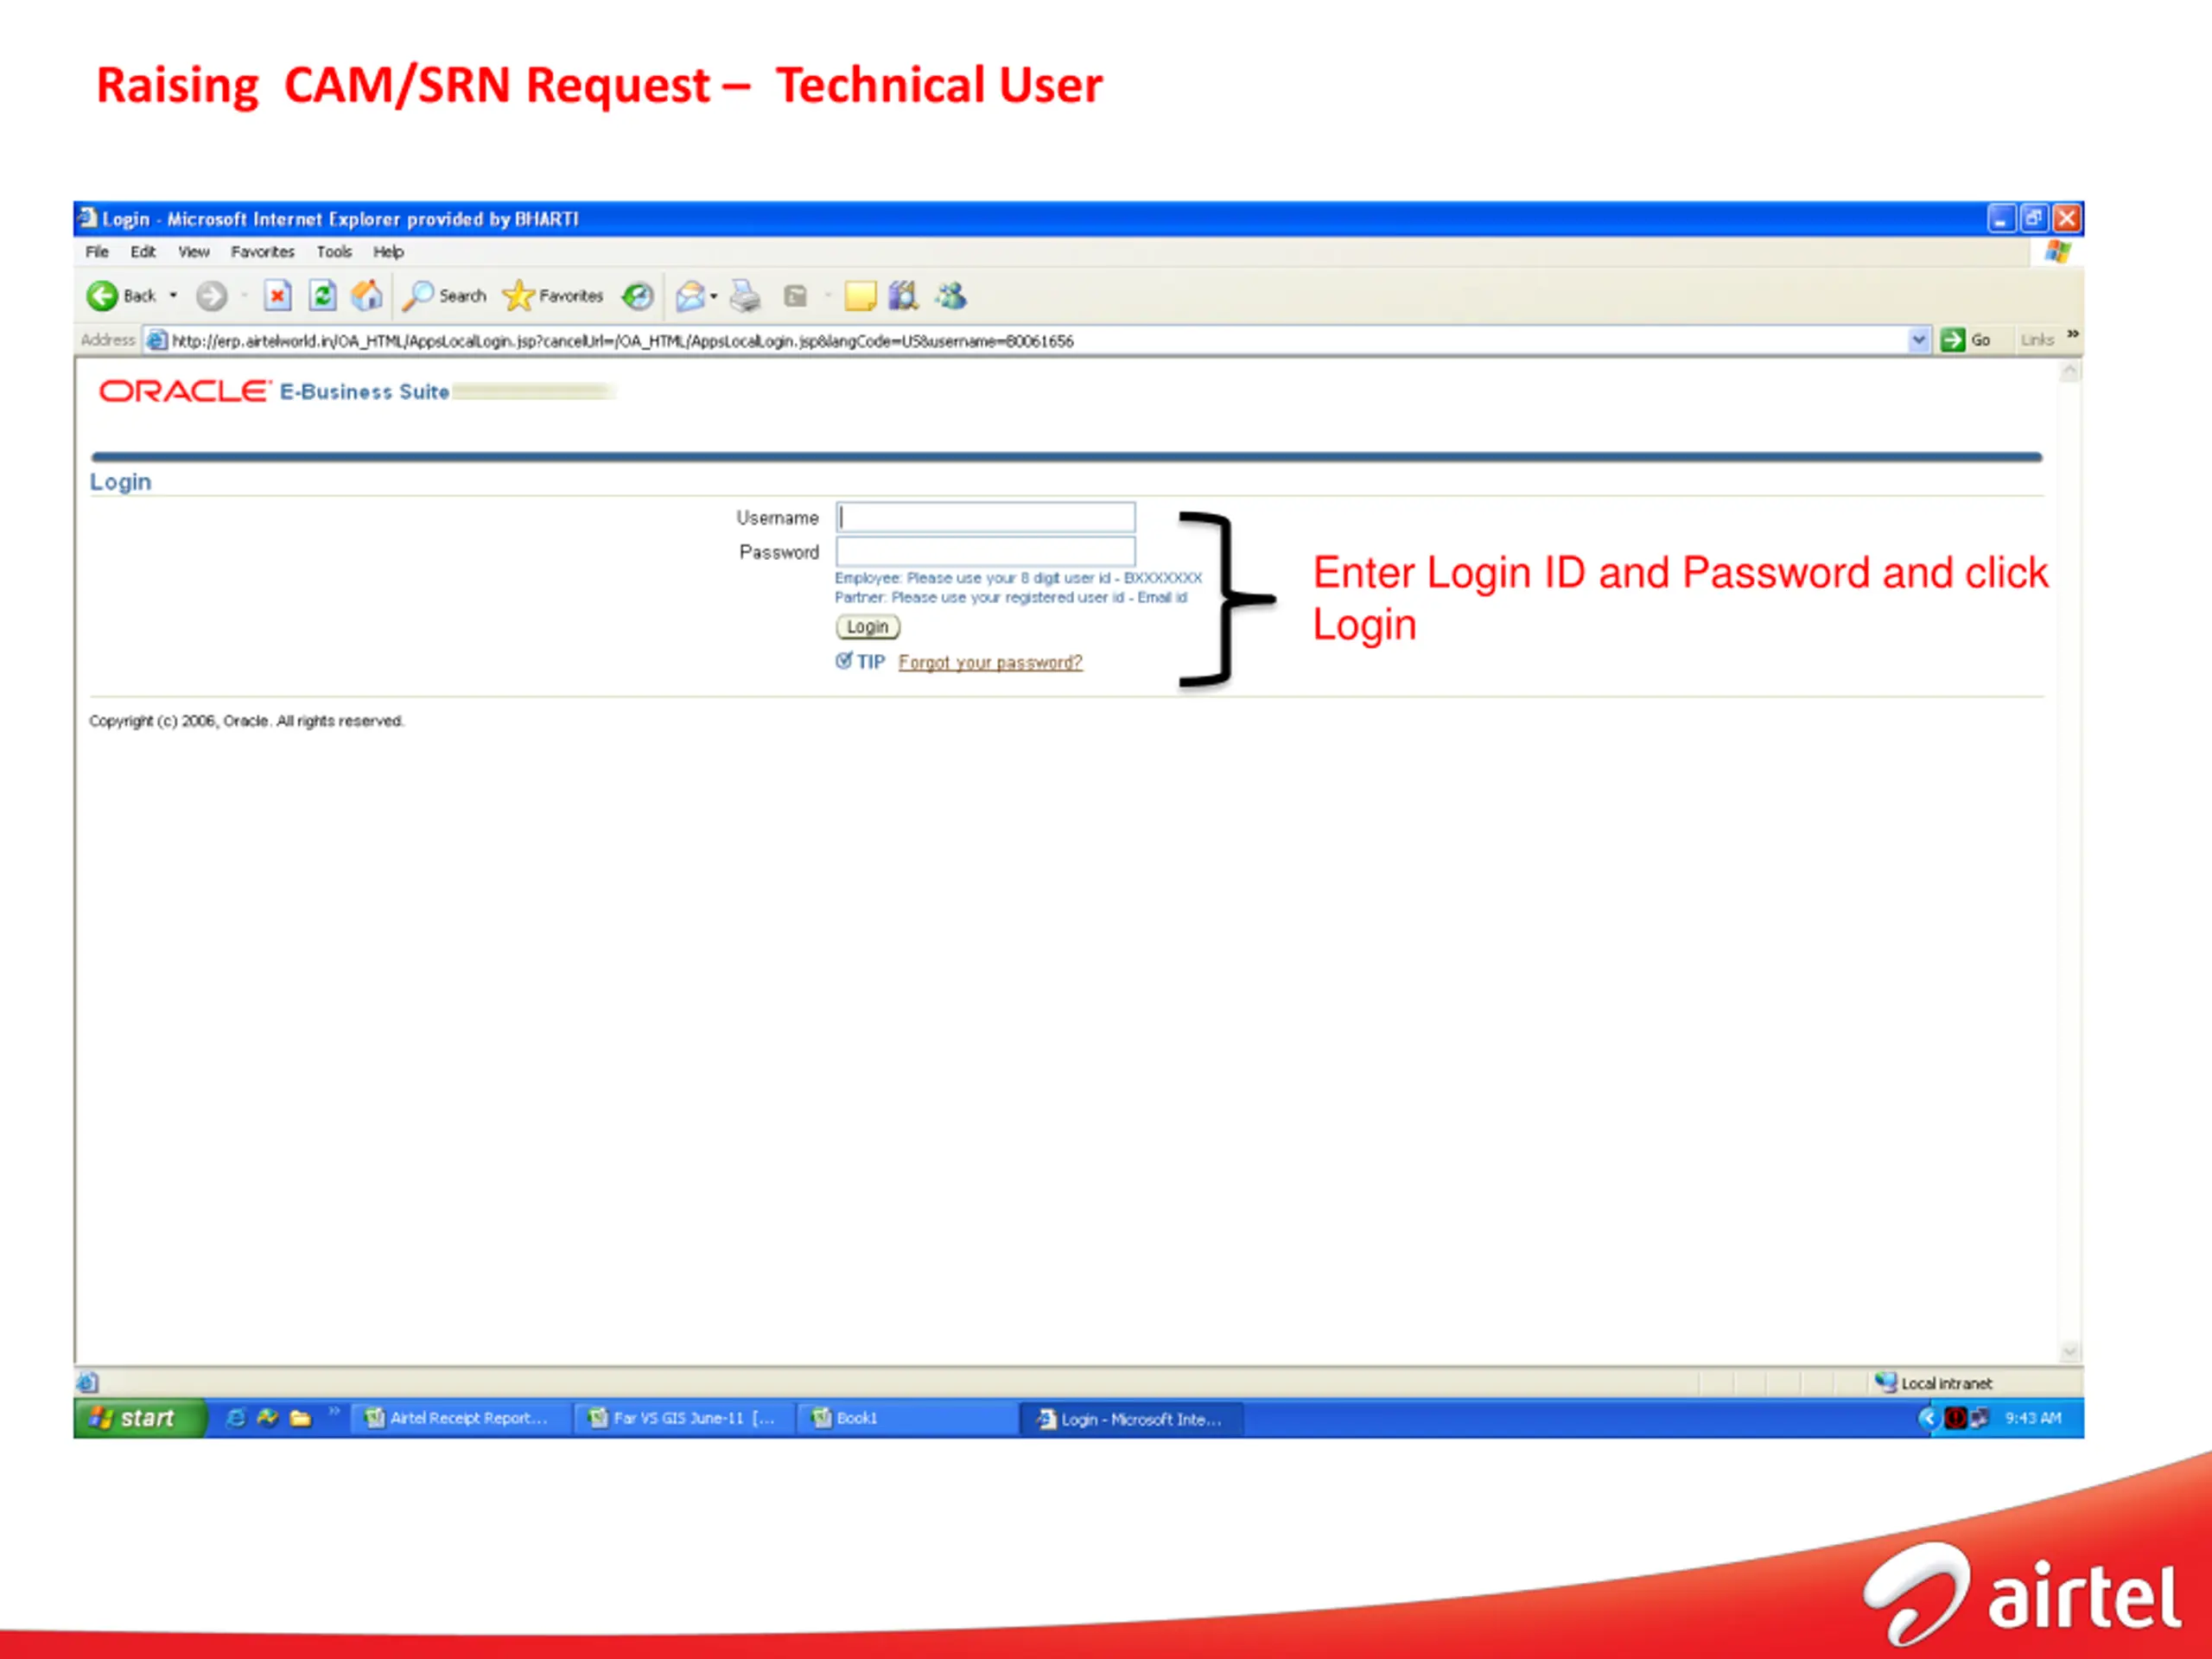Viewport: 2212px width, 1659px height.
Task: Click the Username input field
Action: (x=985, y=517)
